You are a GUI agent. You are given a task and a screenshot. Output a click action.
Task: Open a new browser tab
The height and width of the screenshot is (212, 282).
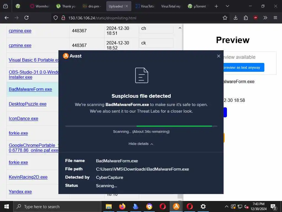[x=216, y=6]
